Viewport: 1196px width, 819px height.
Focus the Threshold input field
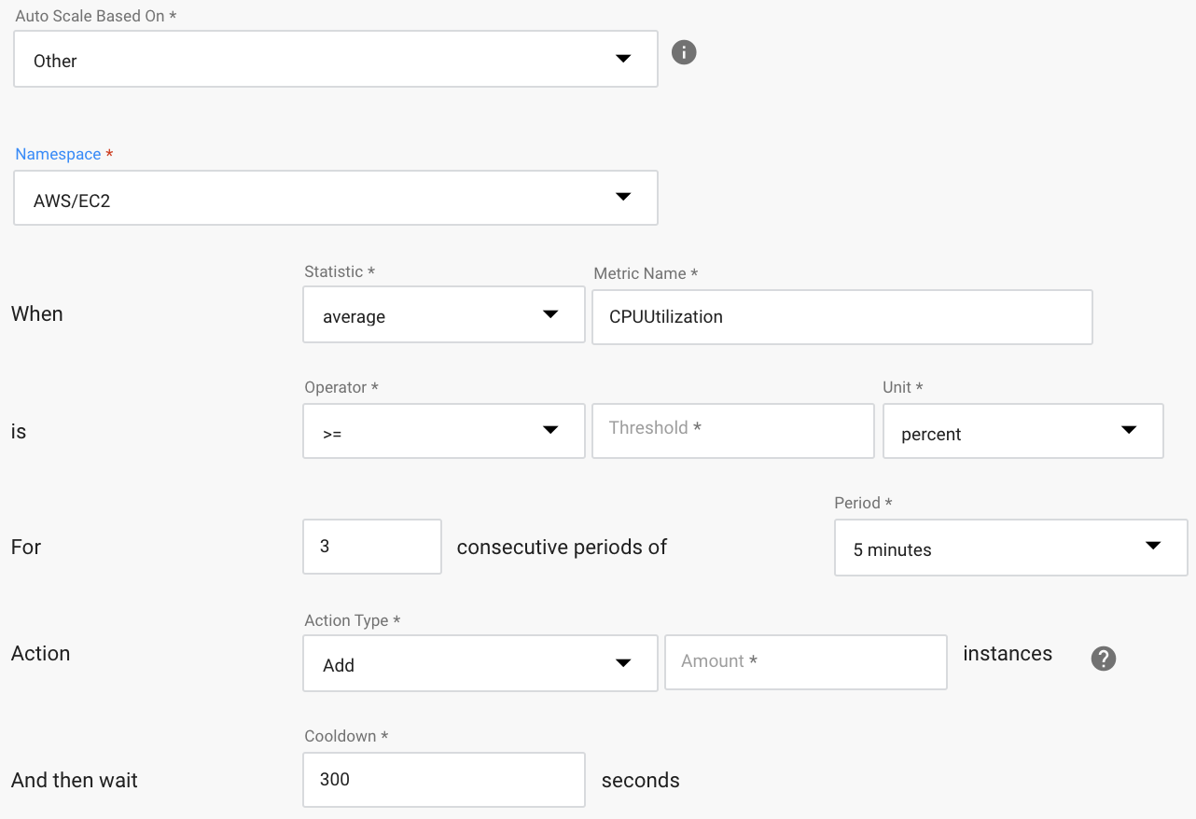[732, 431]
